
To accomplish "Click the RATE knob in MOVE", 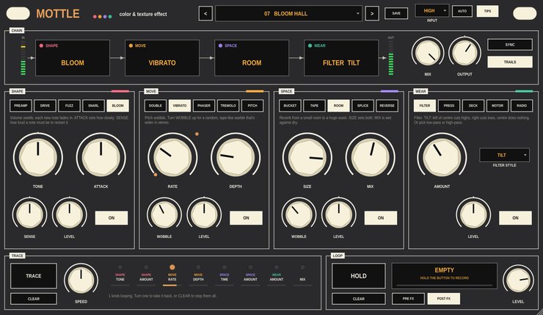I will pos(172,157).
